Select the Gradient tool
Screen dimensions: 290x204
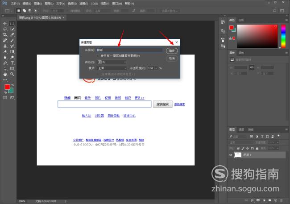click(x=12, y=52)
